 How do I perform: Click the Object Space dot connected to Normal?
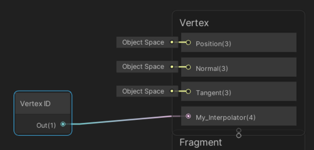point(172,67)
